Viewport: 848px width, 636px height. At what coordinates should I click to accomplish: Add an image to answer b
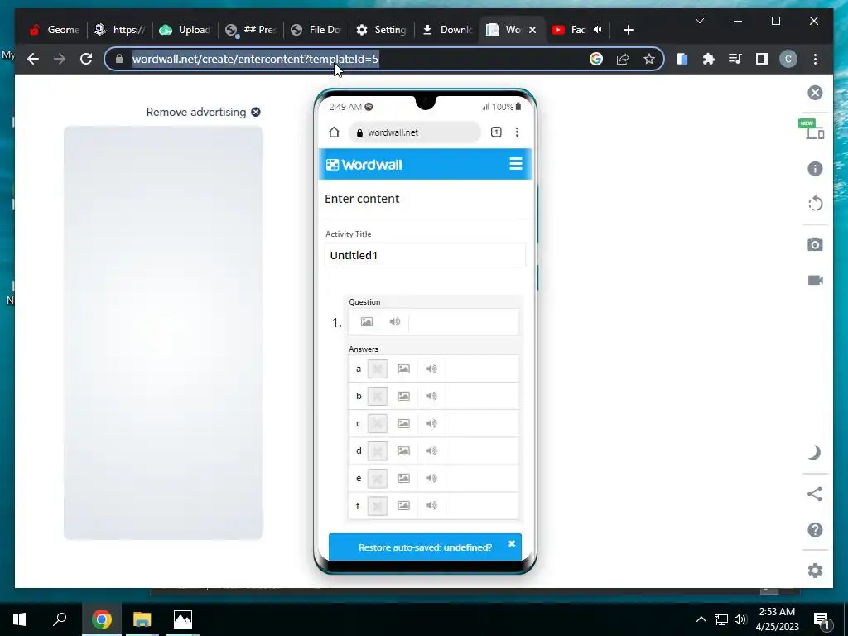pyautogui.click(x=403, y=396)
